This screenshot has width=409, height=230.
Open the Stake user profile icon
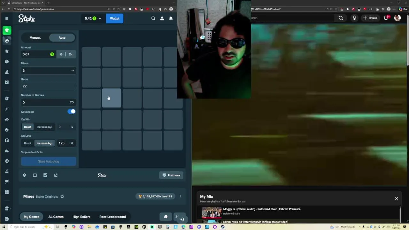(x=162, y=19)
